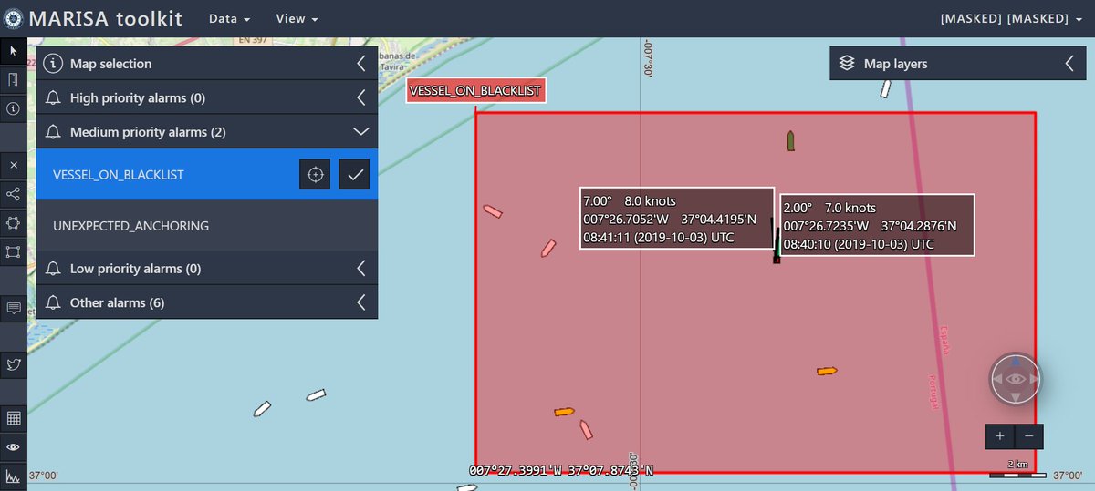Click the bell icon for High priority alarms
Viewport: 1095px width, 491px height.
[54, 97]
